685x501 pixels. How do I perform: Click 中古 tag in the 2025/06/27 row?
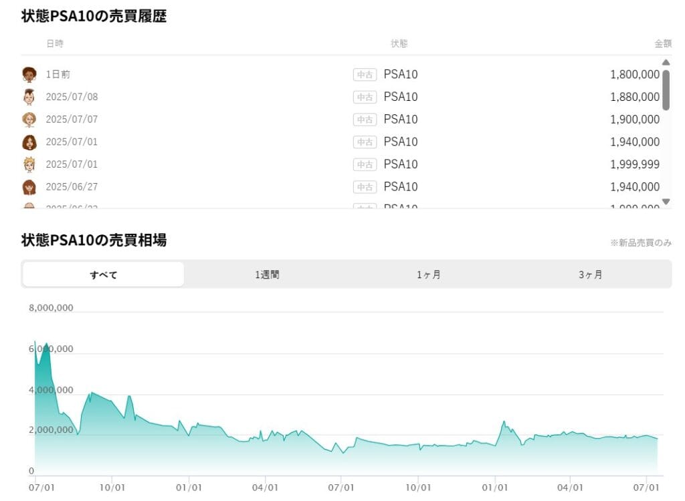365,187
